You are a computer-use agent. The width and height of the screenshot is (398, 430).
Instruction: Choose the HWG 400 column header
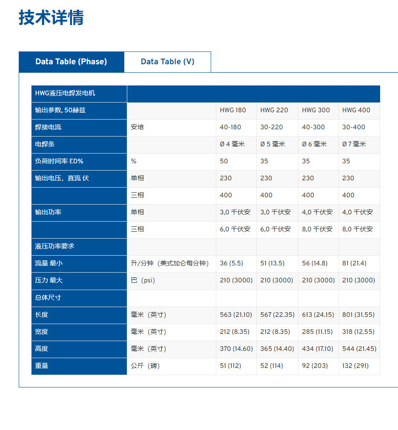[x=356, y=110]
